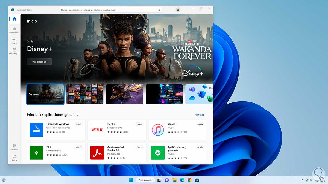The image size is (328, 184).
Task: Click the Escáner de Windows title
Action: [58, 124]
